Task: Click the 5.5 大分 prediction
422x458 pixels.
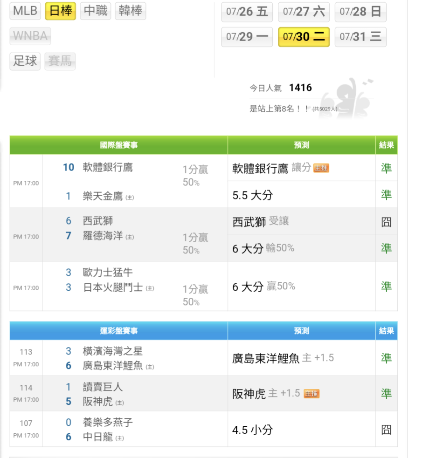Action: coord(252,195)
